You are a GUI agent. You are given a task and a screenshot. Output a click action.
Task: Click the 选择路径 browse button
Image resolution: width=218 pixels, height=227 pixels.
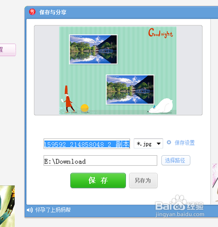(x=176, y=160)
